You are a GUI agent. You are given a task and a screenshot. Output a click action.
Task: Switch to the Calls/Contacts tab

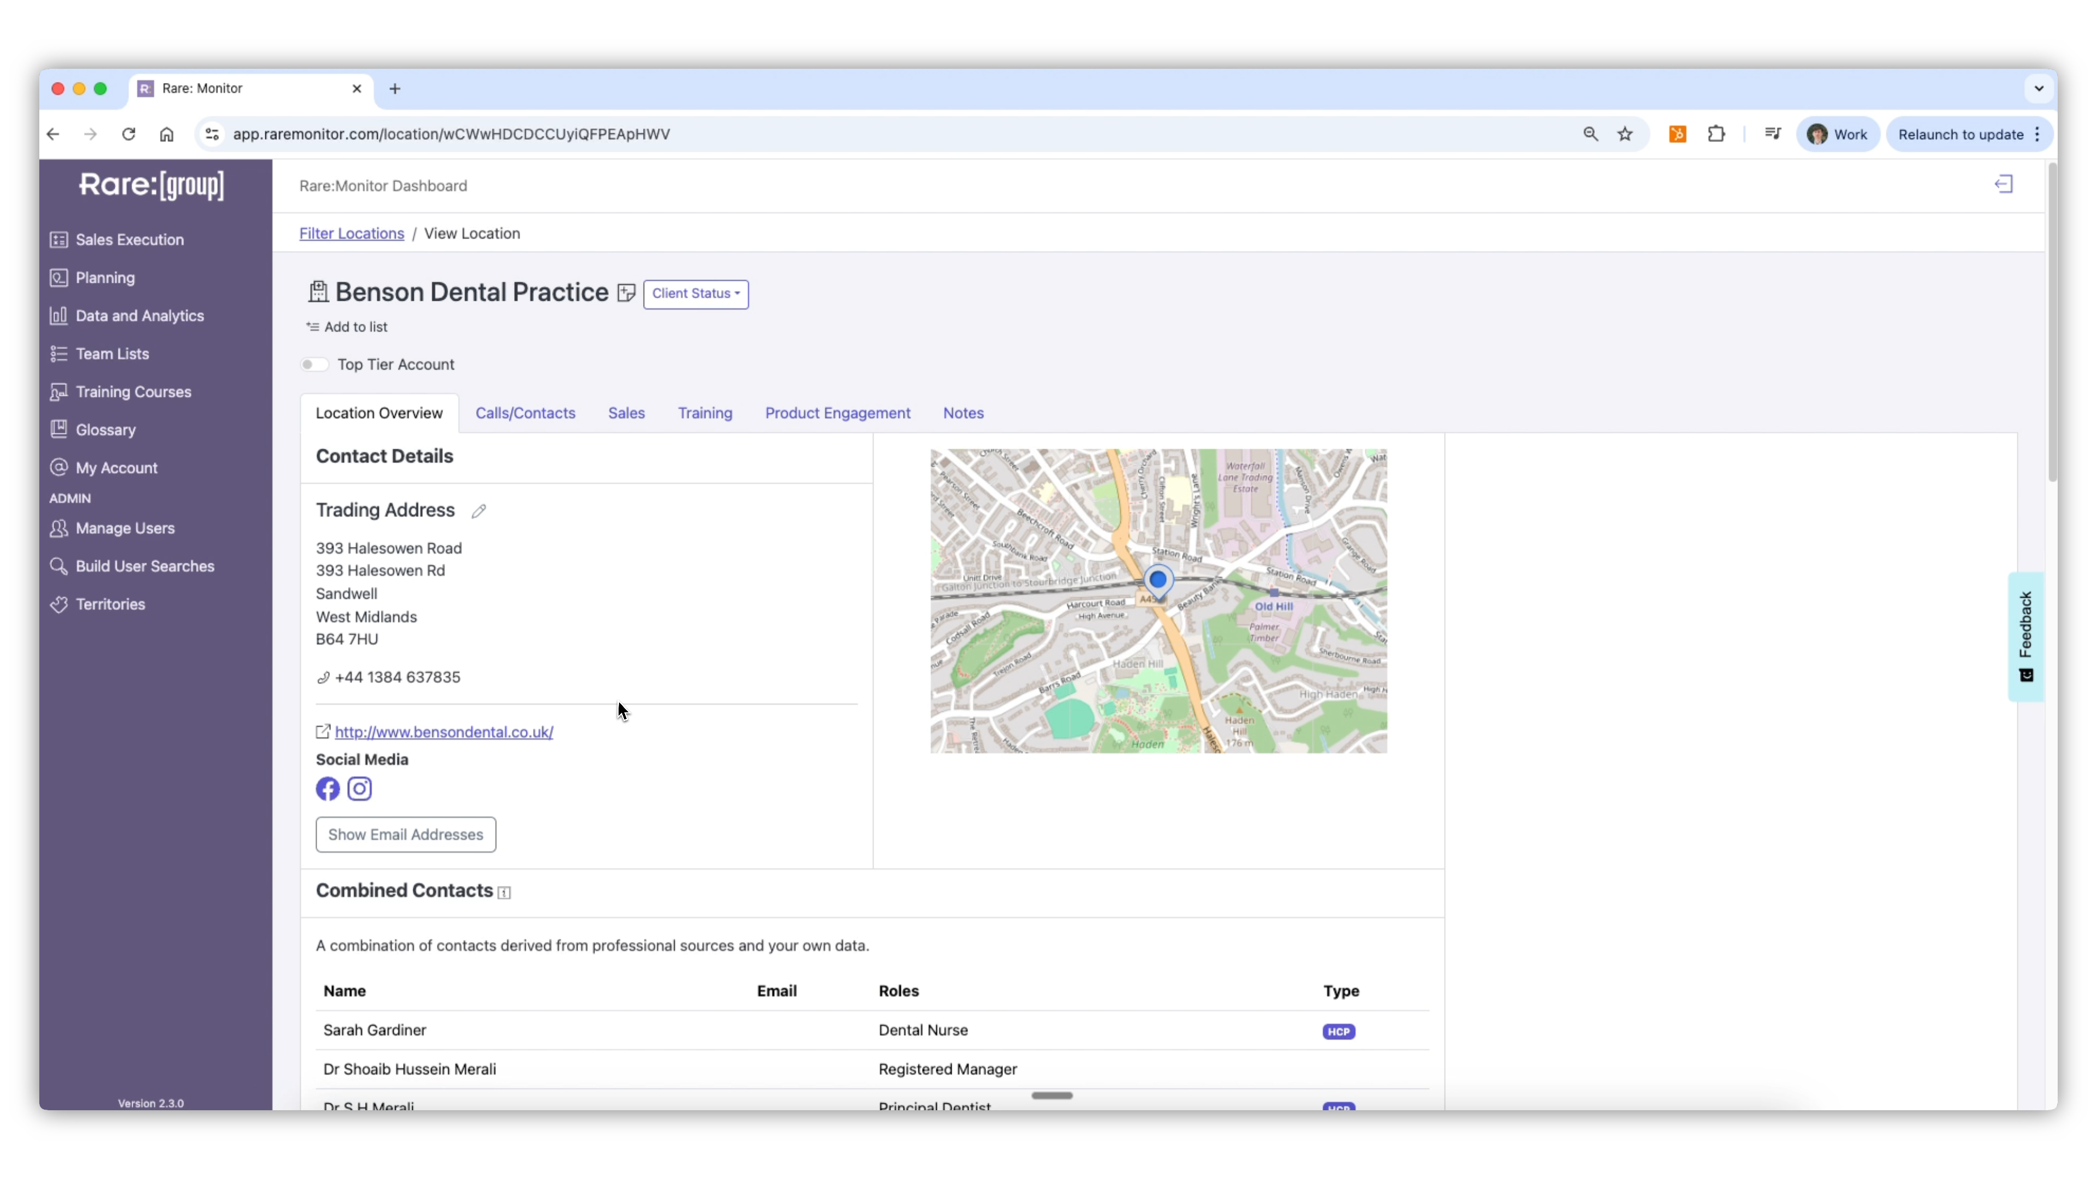[x=525, y=413]
